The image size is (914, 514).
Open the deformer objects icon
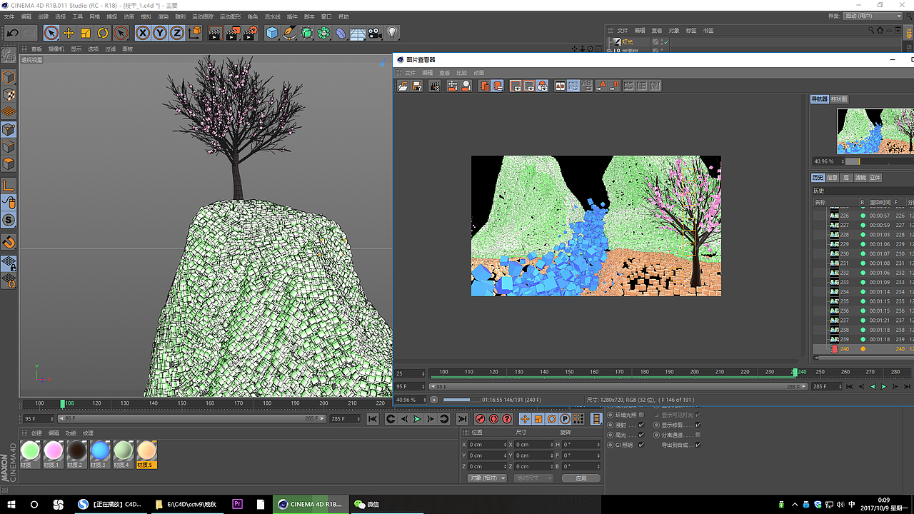[341, 33]
